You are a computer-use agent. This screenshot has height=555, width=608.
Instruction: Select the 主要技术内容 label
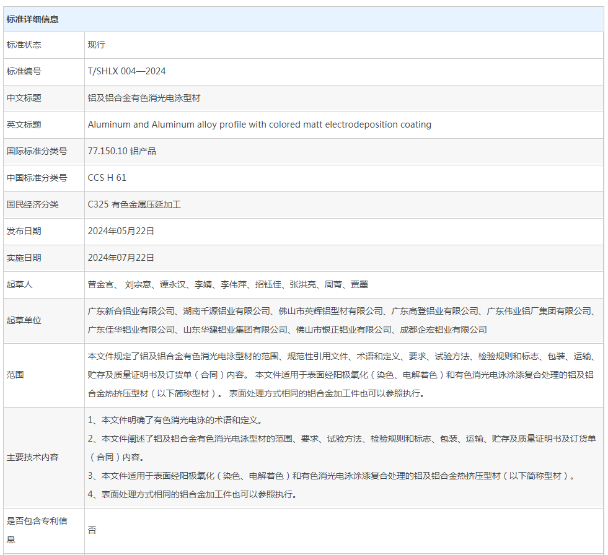(32, 457)
